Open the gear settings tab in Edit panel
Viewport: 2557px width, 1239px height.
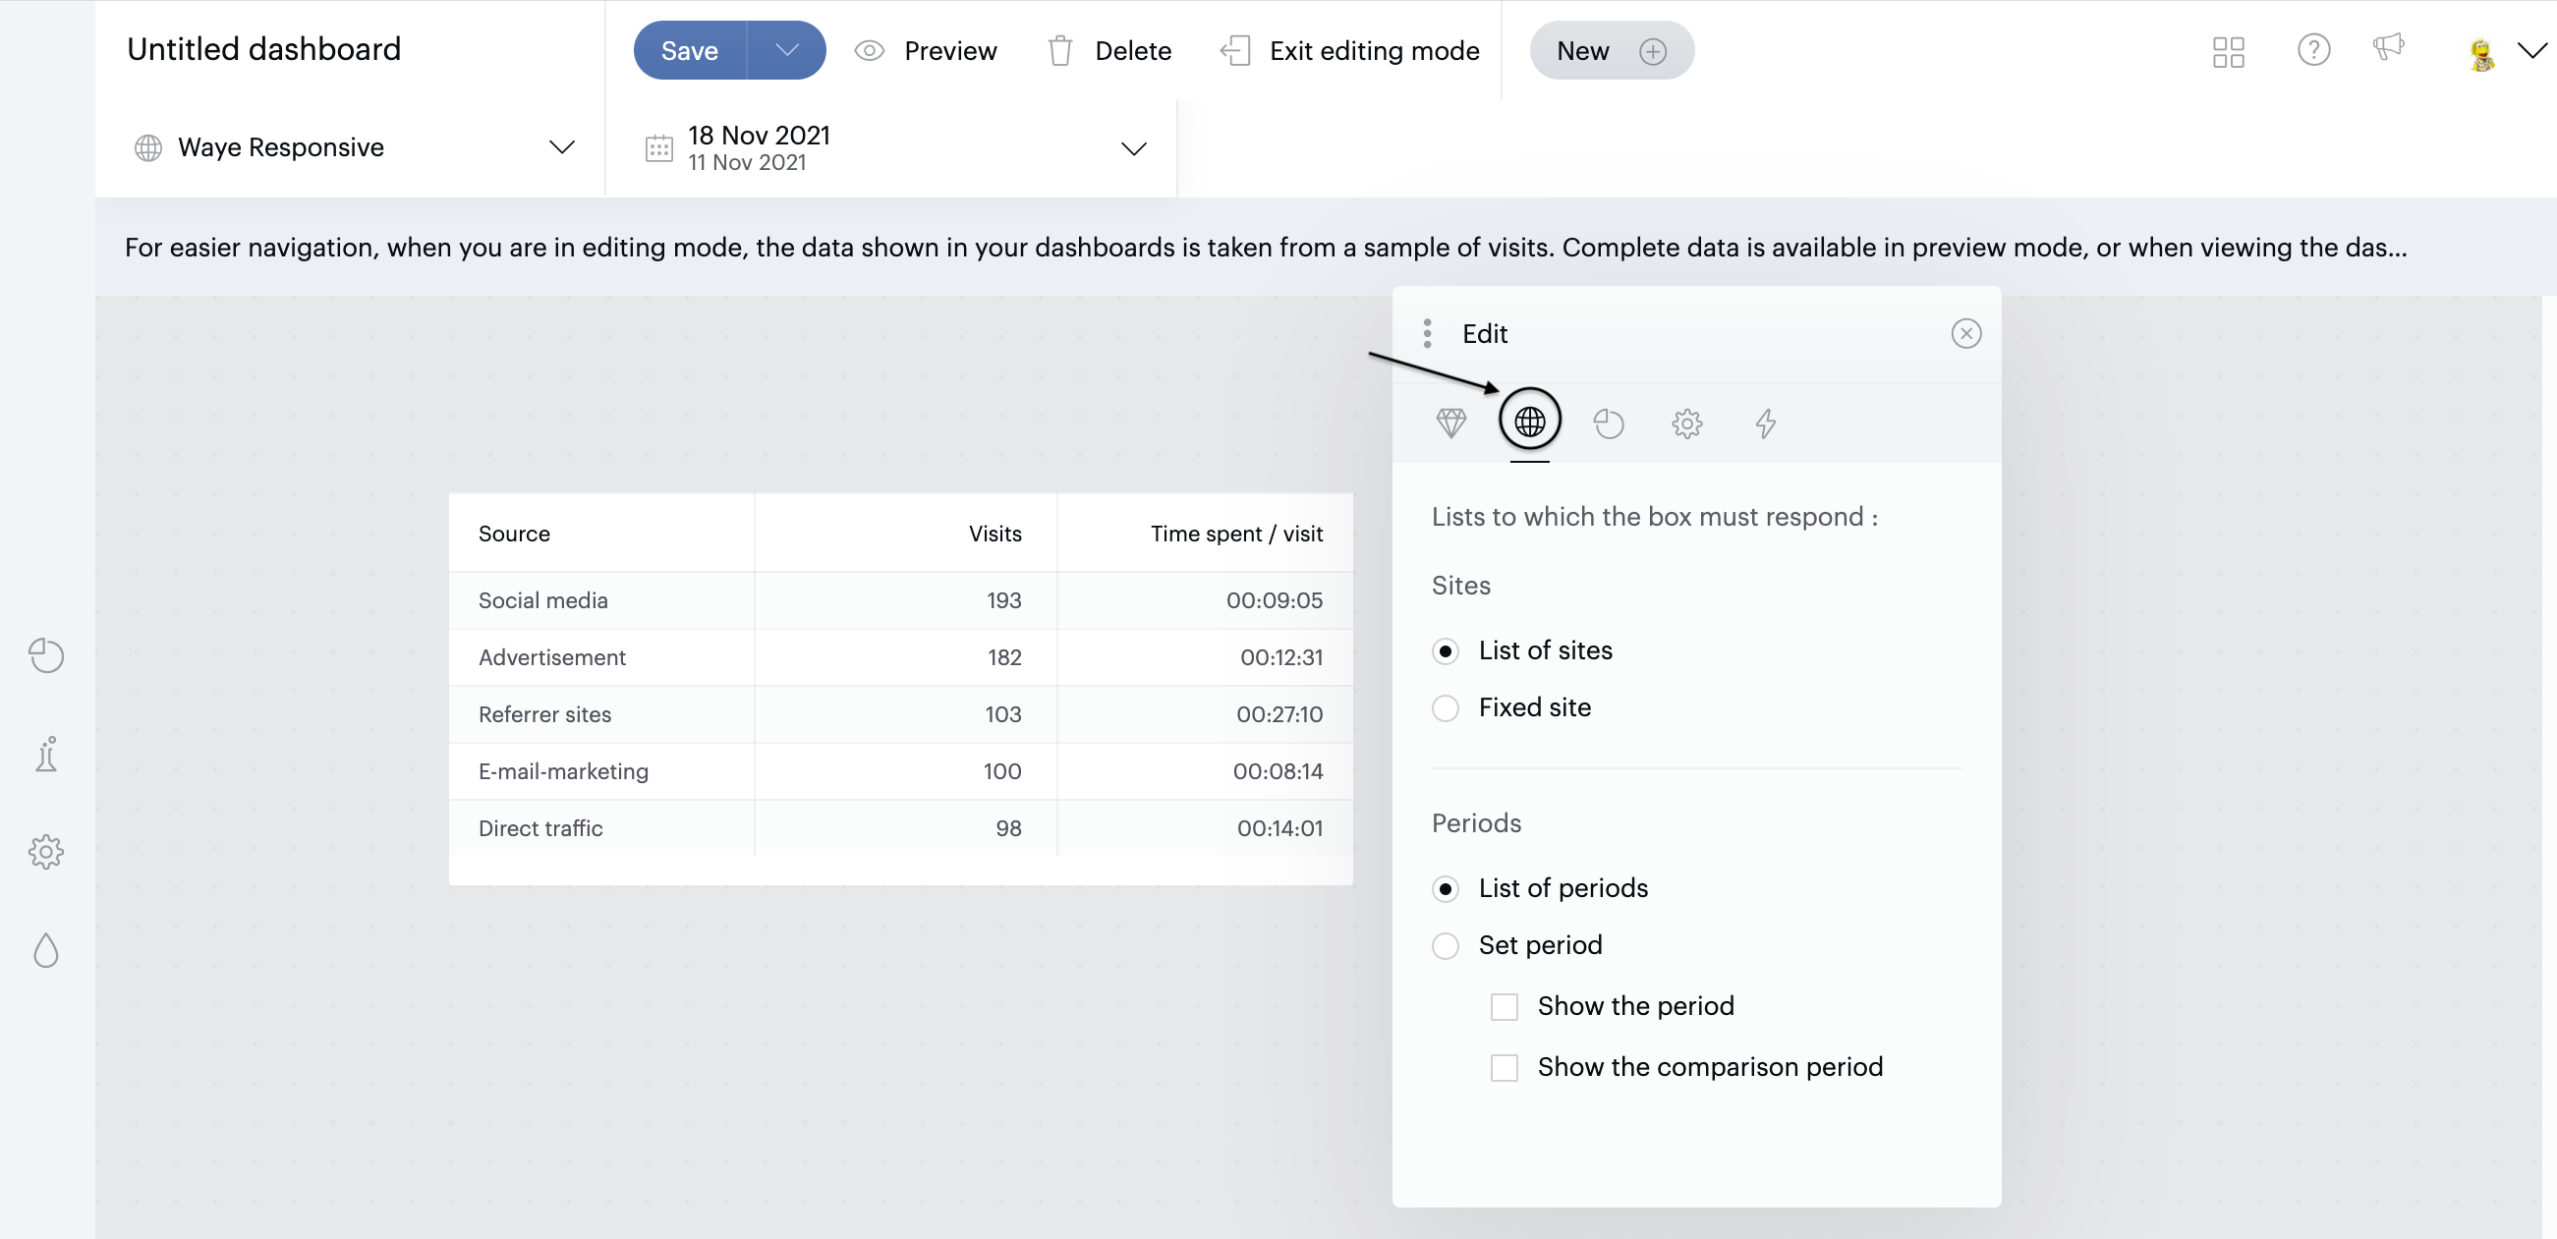point(1686,422)
